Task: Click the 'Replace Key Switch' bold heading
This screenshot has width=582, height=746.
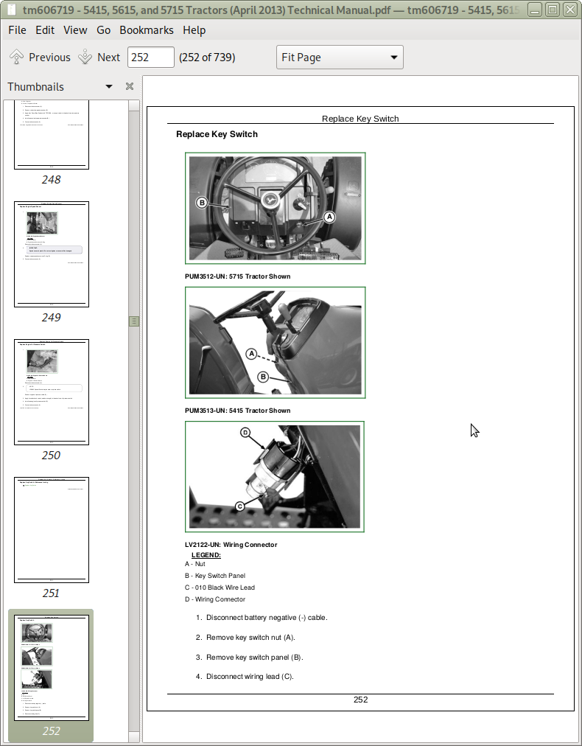Action: pyautogui.click(x=217, y=134)
